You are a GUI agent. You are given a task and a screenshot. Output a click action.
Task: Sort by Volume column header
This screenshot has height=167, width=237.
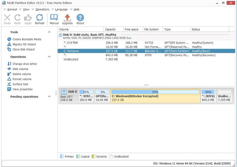[x=81, y=29]
